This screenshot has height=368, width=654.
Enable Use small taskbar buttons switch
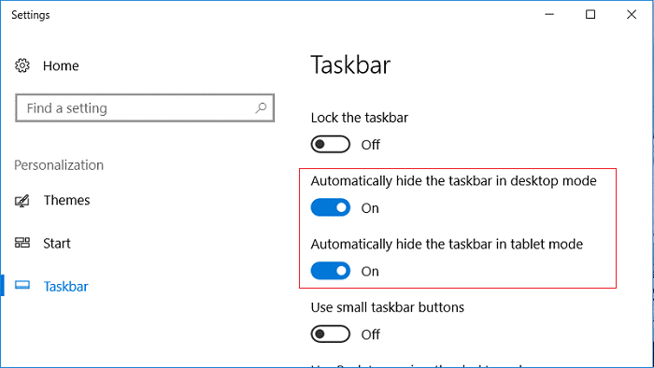point(331,334)
